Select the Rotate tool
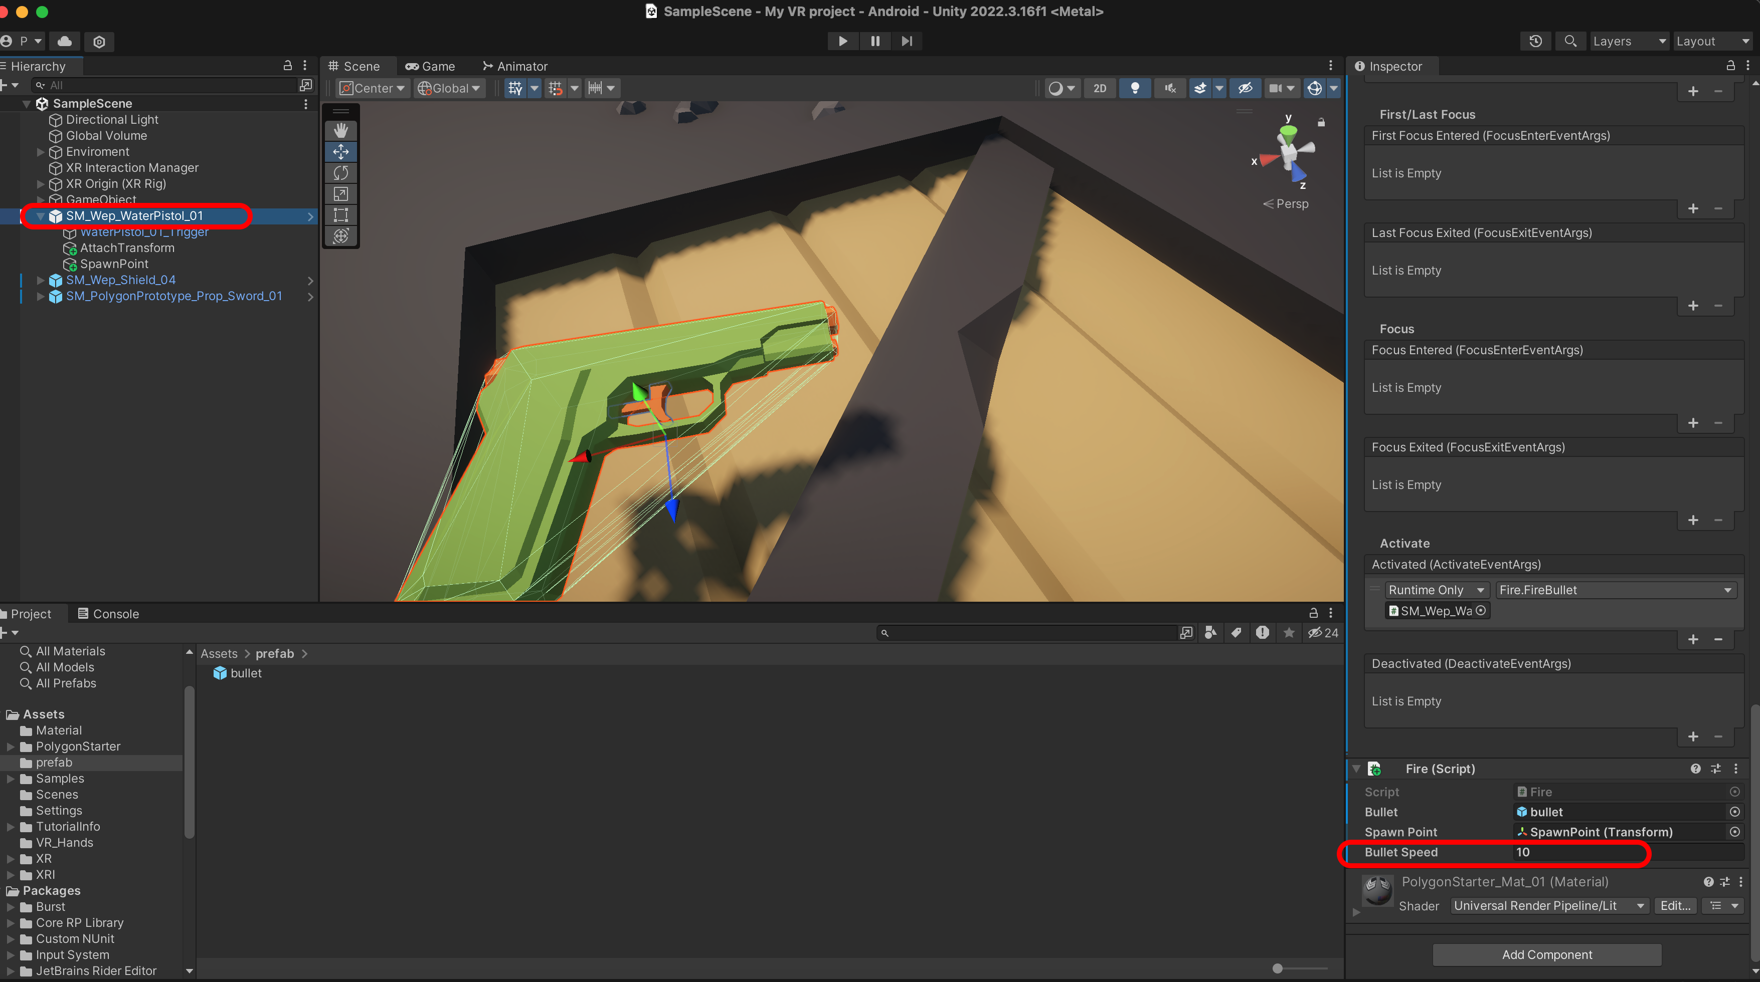 (x=340, y=173)
